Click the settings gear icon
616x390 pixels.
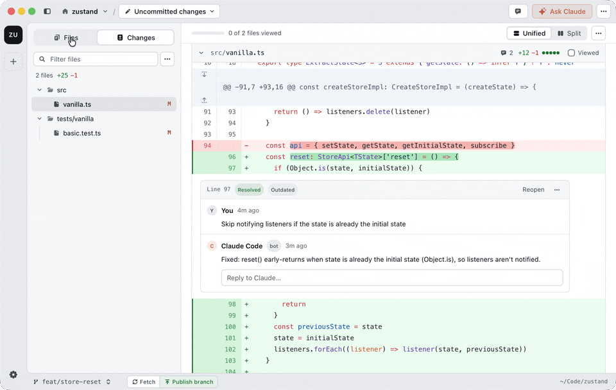point(13,375)
